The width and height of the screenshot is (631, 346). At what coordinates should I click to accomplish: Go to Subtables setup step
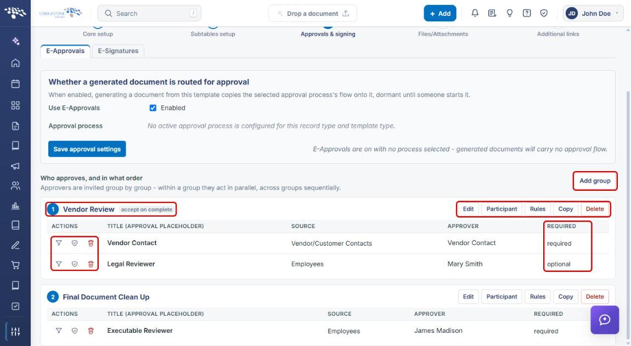pos(213,34)
